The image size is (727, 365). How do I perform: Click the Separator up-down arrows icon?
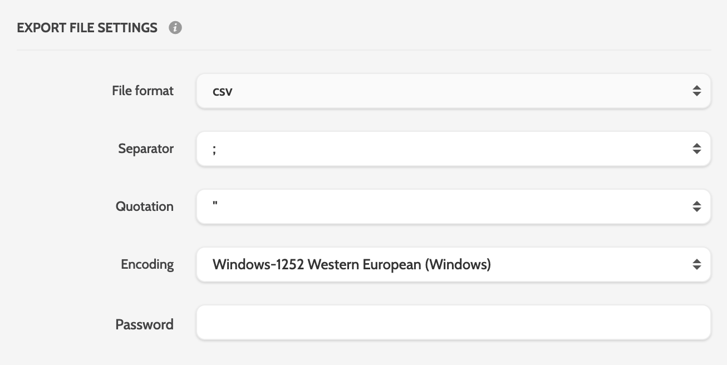coord(696,149)
